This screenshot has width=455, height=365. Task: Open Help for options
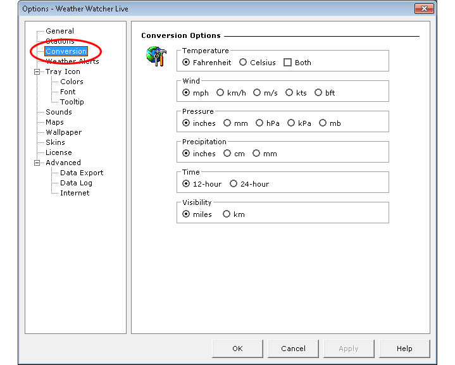coord(404,349)
